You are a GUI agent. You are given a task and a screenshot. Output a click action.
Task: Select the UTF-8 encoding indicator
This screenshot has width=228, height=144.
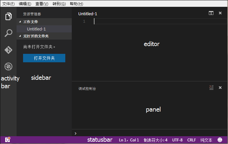177,140
